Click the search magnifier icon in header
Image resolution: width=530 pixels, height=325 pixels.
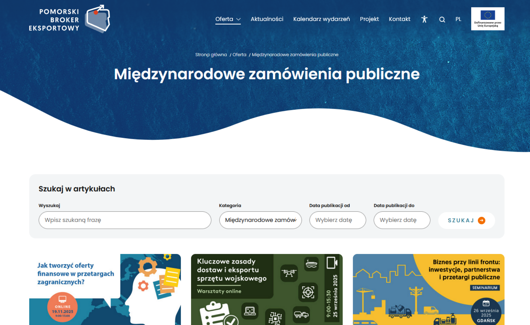[x=442, y=20]
